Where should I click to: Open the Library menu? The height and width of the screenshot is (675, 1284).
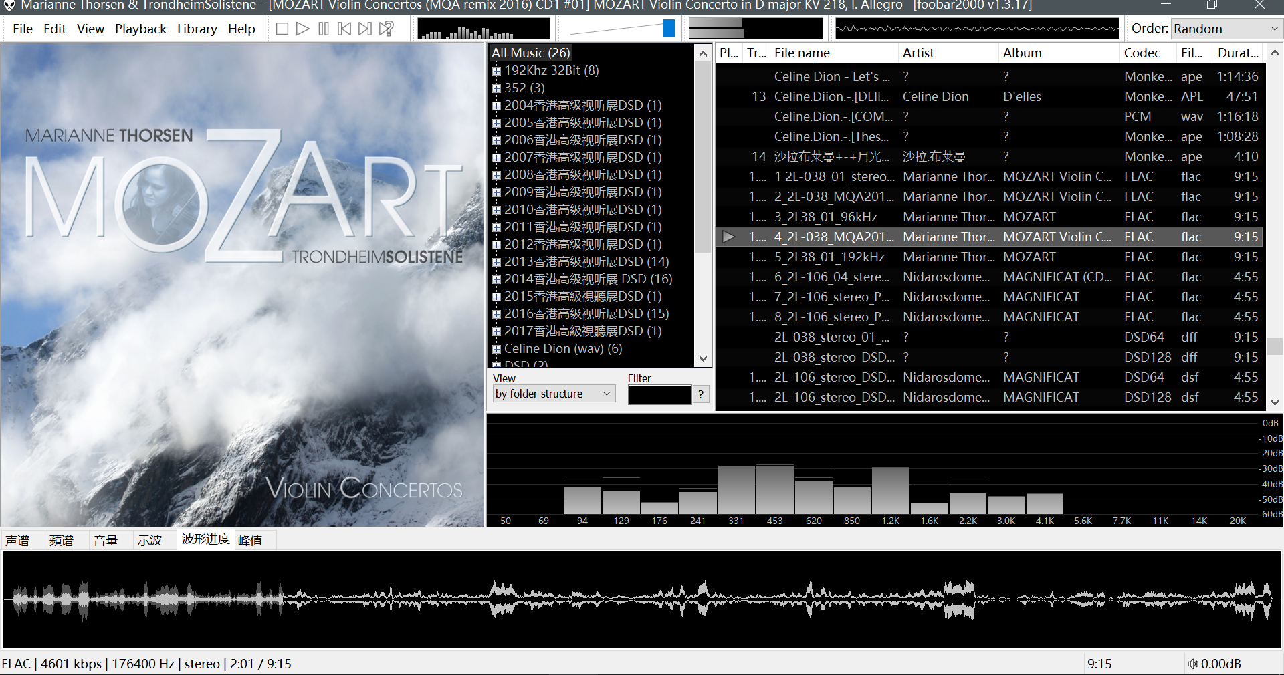197,29
